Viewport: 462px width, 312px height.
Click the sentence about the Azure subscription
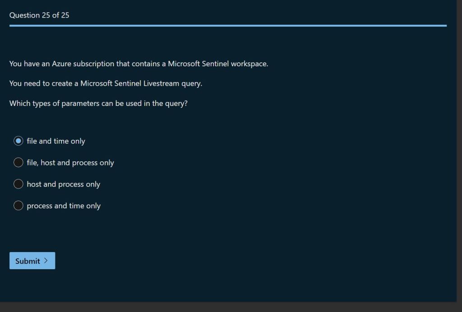[139, 64]
